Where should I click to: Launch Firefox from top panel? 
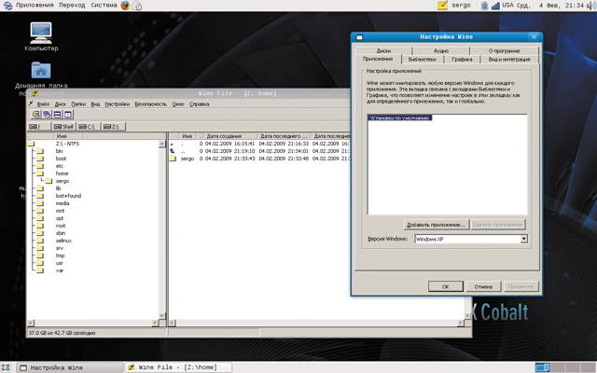[x=125, y=6]
